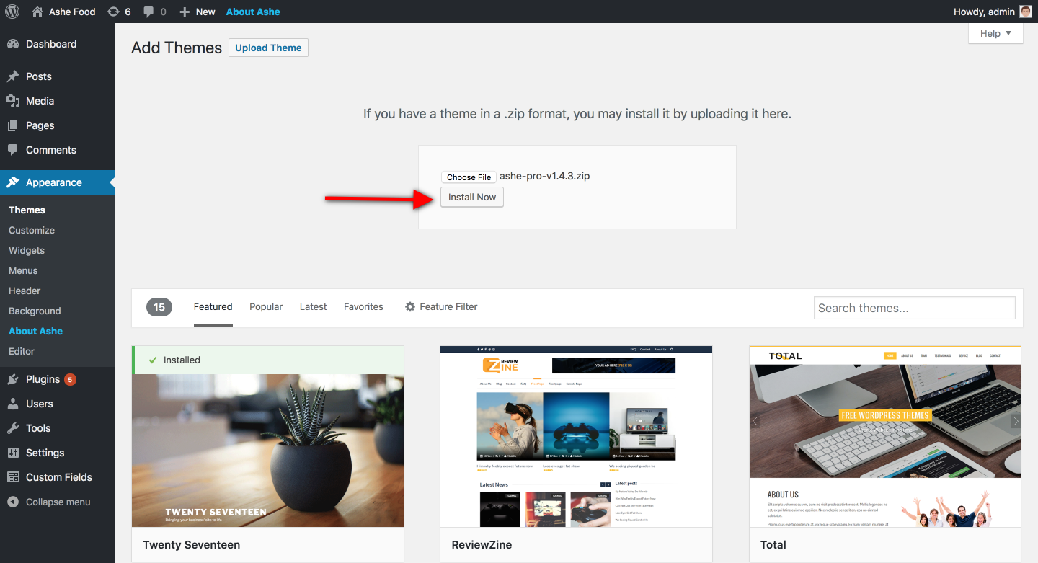The image size is (1038, 563).
Task: Open the Total theme screenshot
Action: [x=885, y=436]
